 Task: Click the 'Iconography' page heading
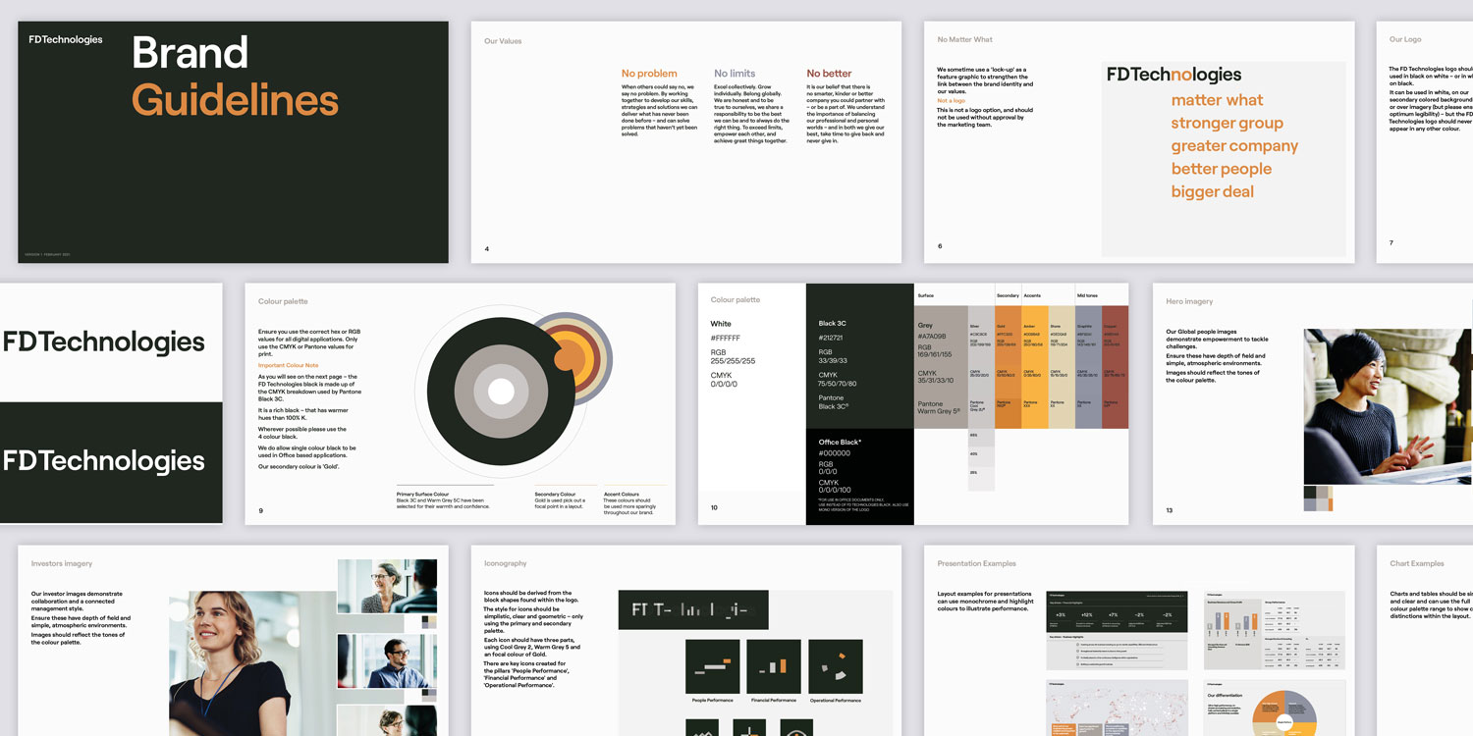(506, 564)
